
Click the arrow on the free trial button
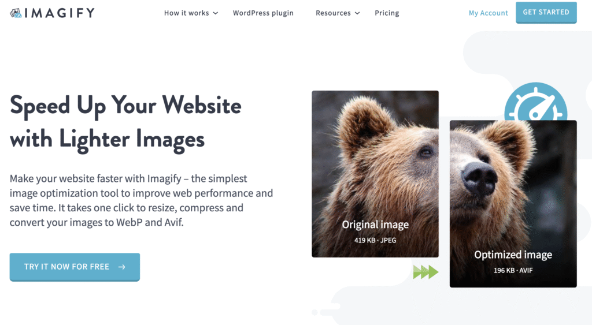pyautogui.click(x=121, y=267)
